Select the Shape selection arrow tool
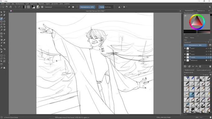 (1, 12)
